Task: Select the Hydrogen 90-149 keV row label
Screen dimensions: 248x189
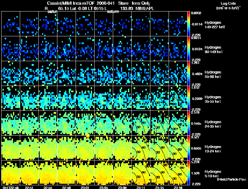Action: [214, 50]
